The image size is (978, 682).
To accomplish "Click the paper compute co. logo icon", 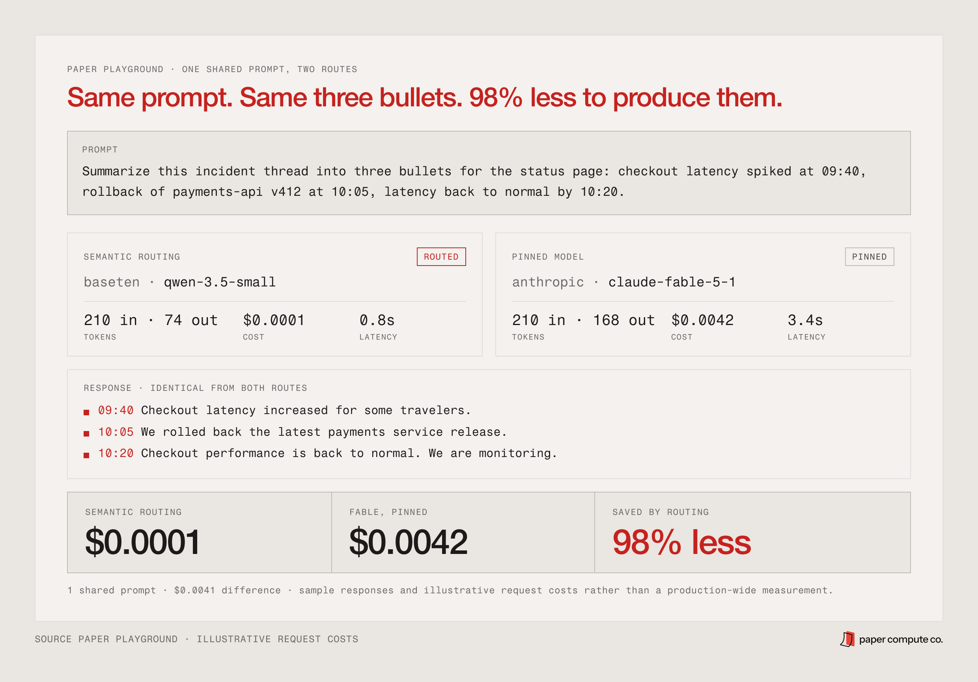I will [847, 639].
